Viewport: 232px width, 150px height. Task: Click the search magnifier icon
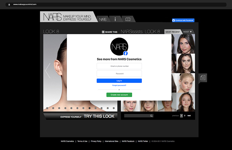coord(151,116)
